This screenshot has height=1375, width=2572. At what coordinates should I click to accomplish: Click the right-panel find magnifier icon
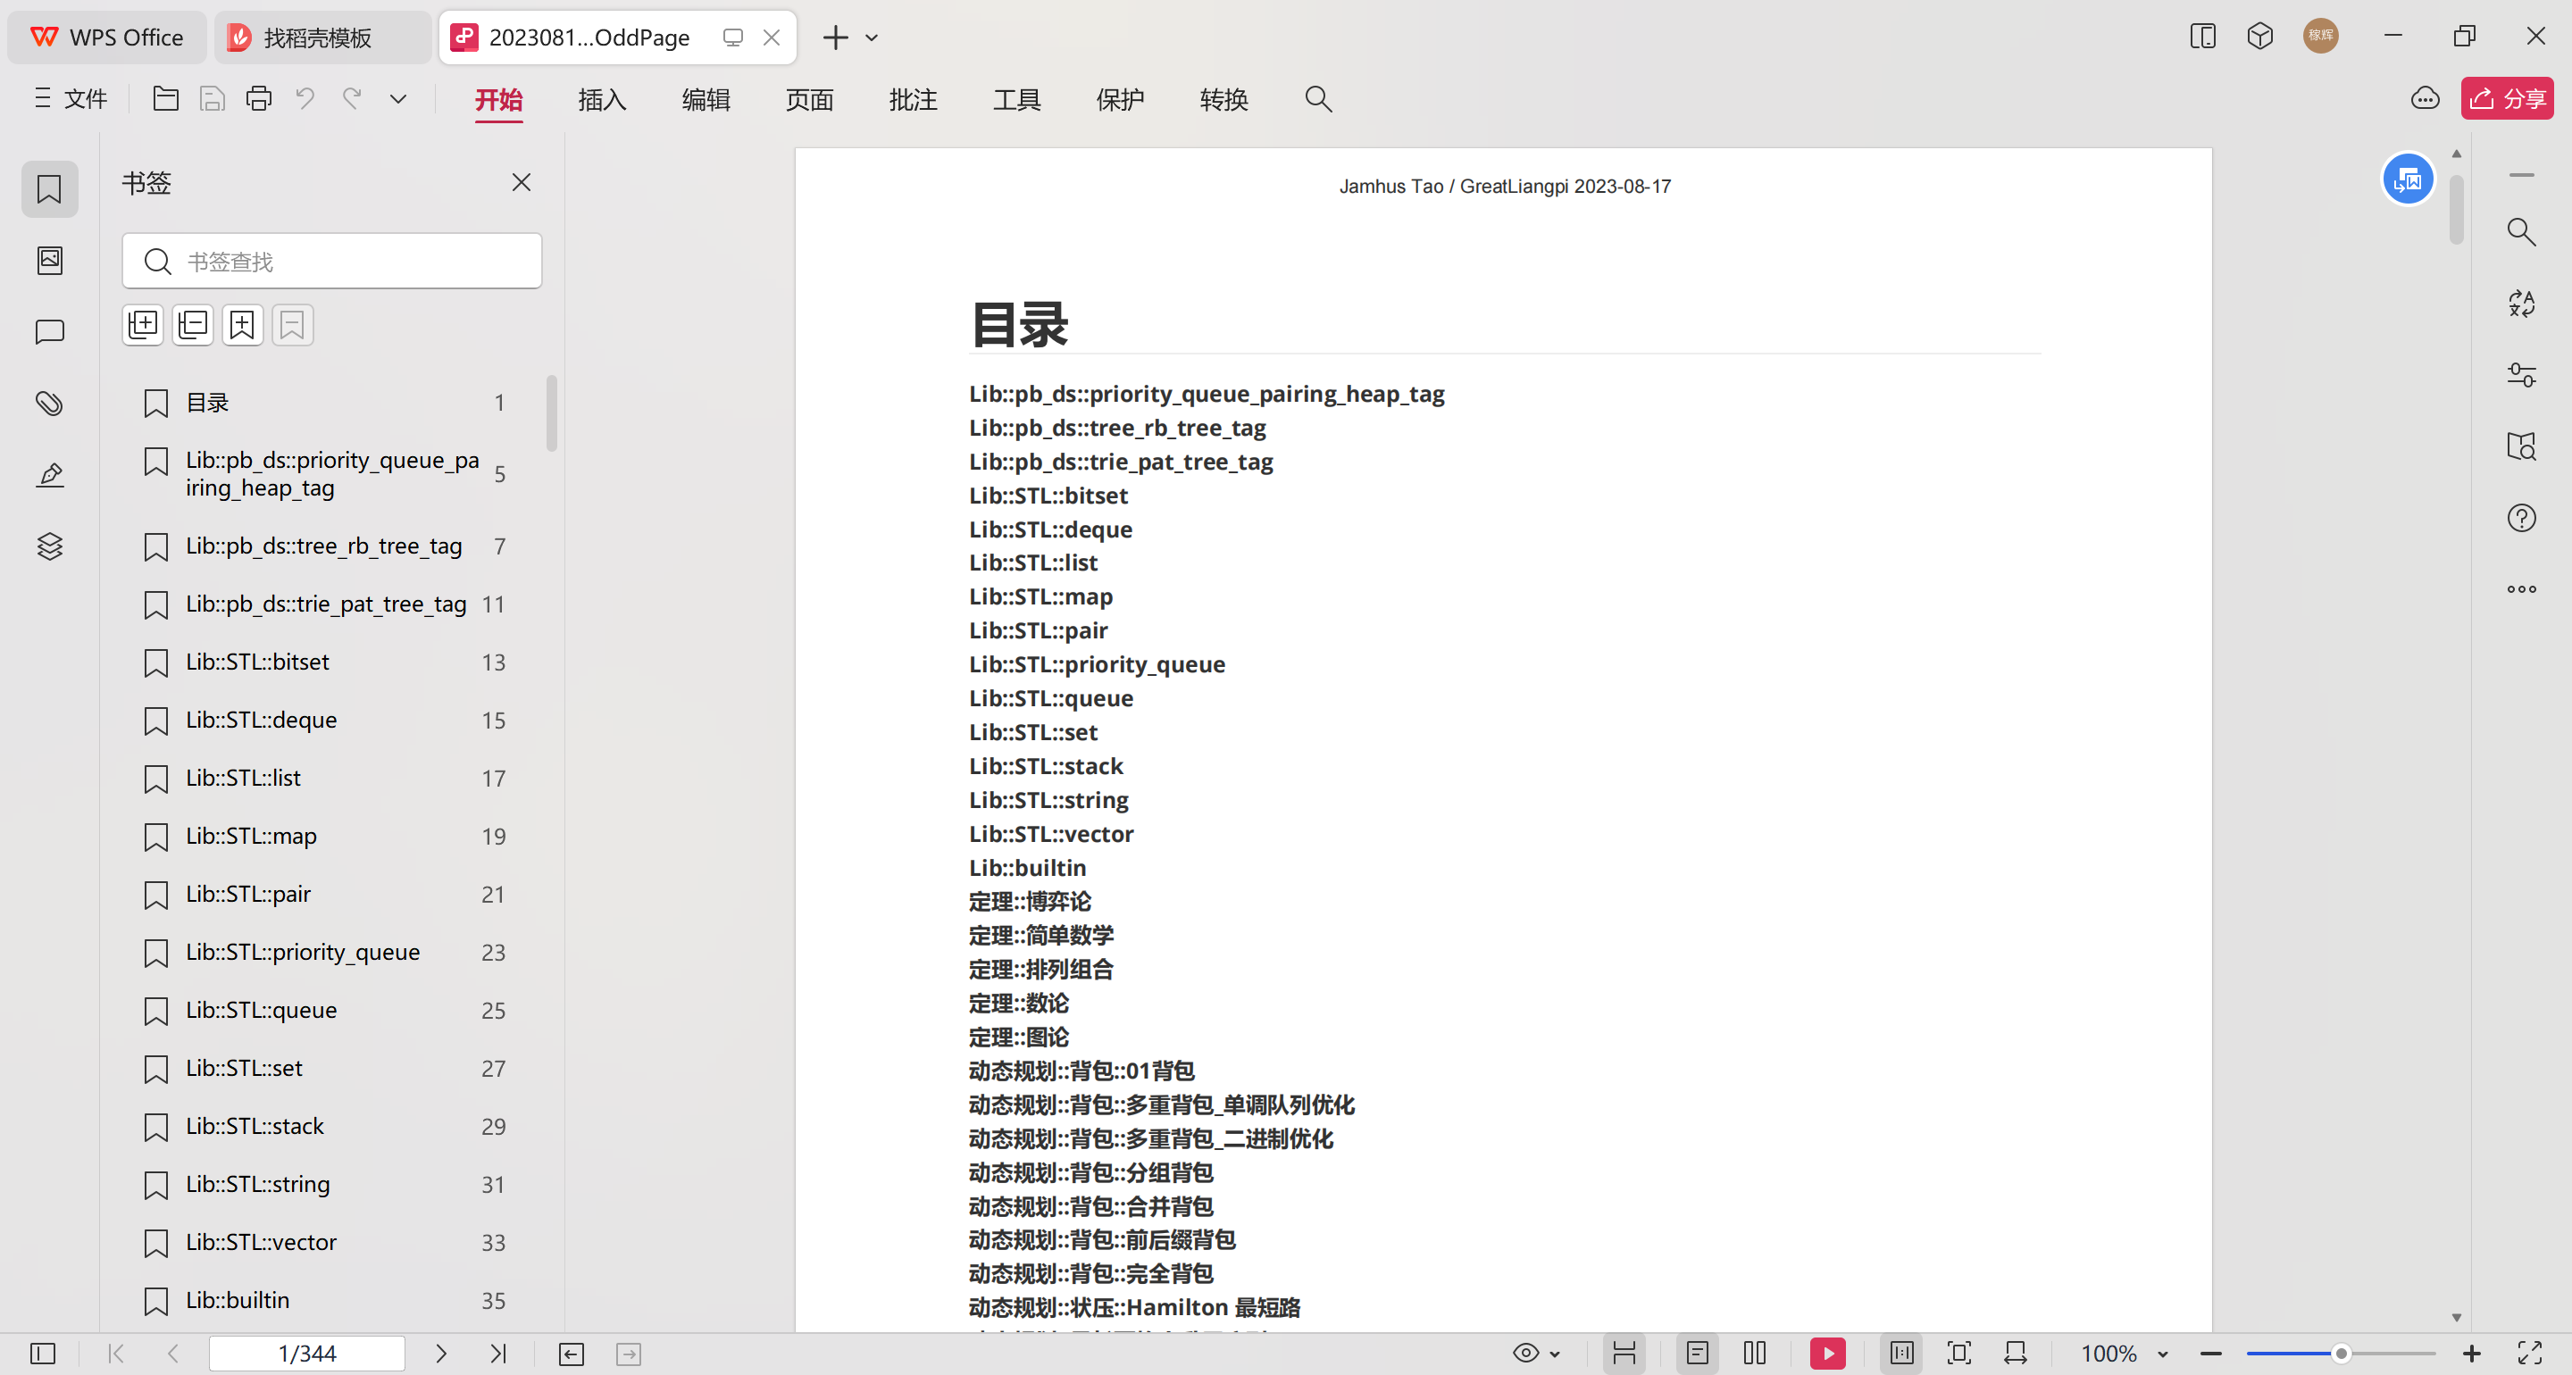pyautogui.click(x=2521, y=231)
